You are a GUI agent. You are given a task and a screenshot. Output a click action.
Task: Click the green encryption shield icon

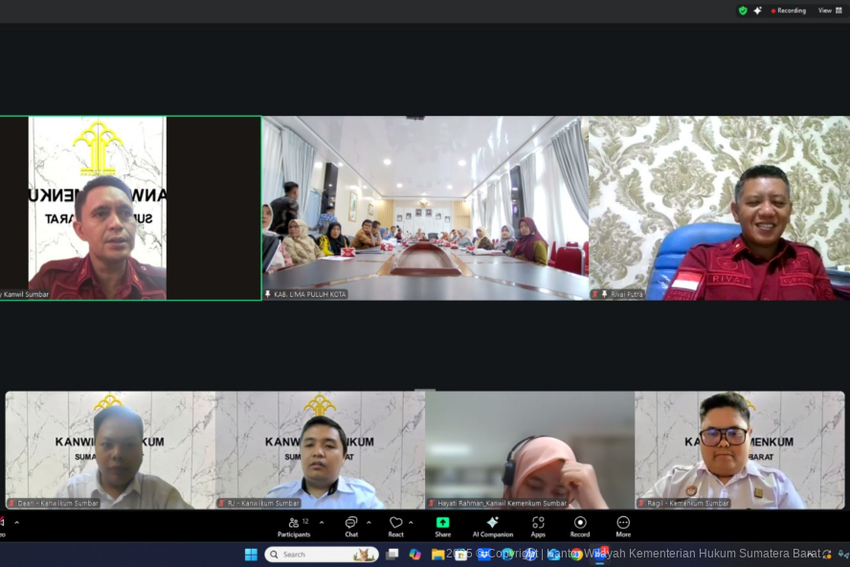pyautogui.click(x=743, y=11)
